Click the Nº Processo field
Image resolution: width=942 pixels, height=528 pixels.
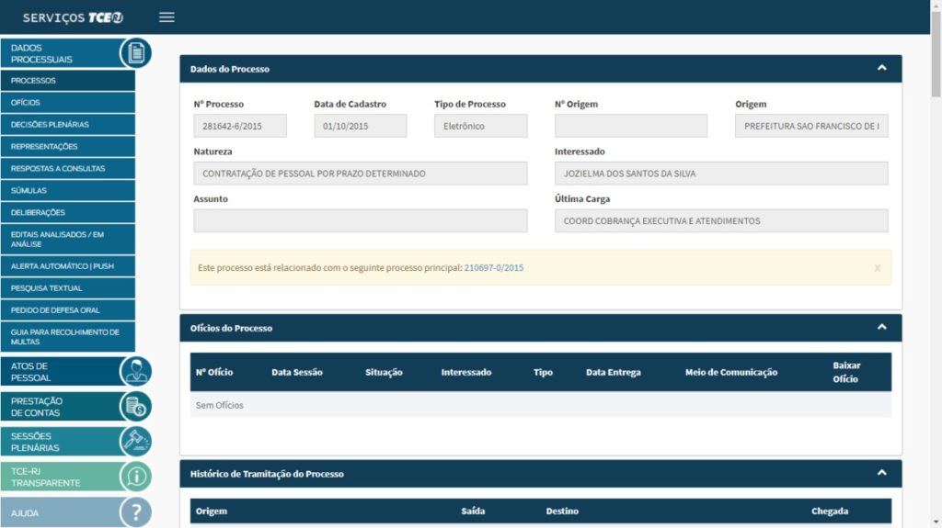[240, 126]
